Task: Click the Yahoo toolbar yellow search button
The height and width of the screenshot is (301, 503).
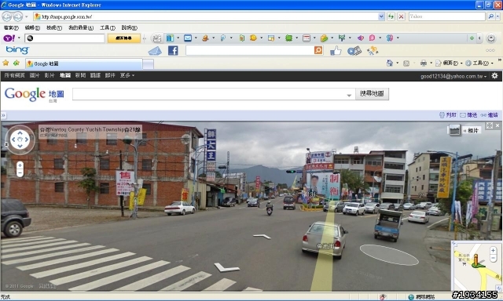Action: tap(124, 38)
